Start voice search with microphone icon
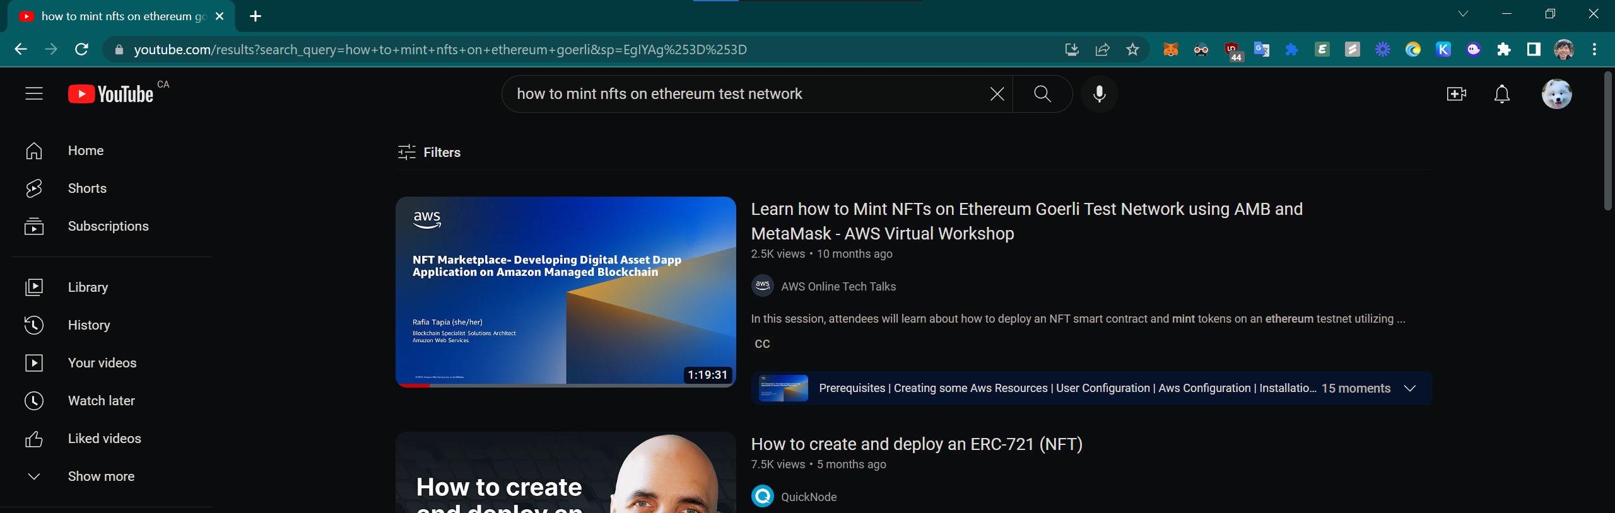The height and width of the screenshot is (513, 1615). [x=1099, y=94]
